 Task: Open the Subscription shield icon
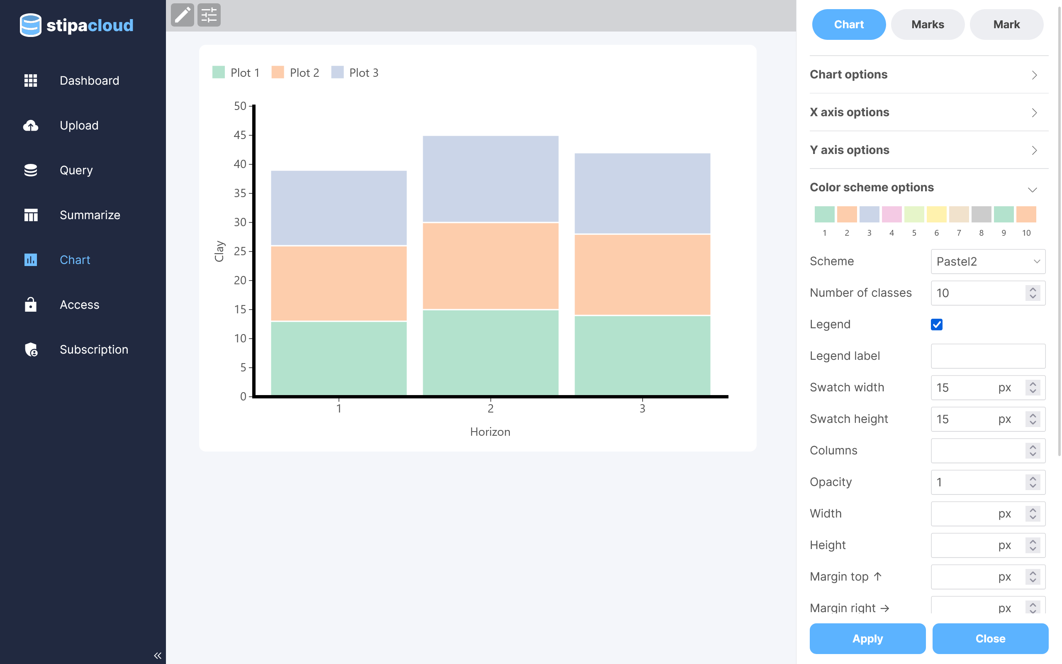click(x=30, y=349)
